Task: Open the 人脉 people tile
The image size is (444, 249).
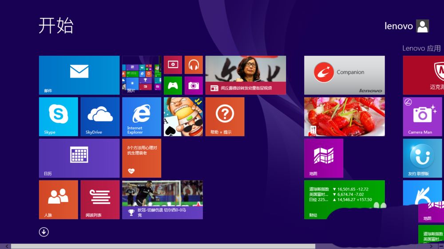Action: [x=58, y=200]
